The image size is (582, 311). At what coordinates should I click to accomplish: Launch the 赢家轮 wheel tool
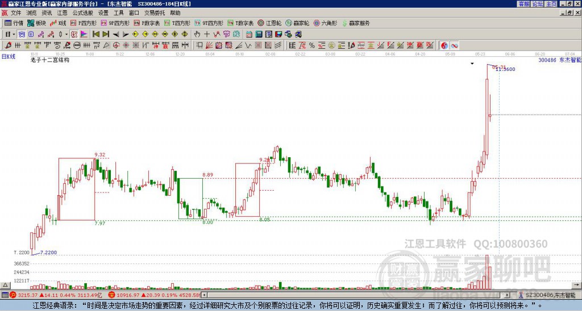pos(297,23)
